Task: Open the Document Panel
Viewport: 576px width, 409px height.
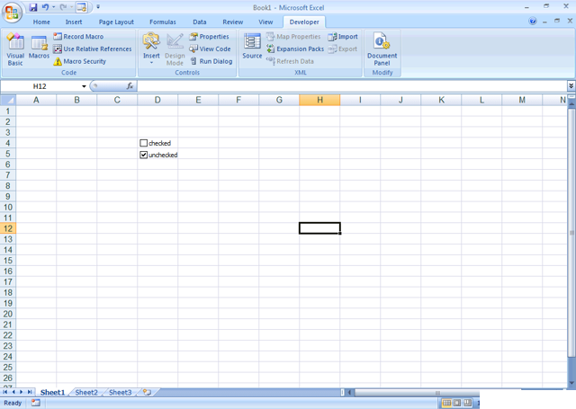Action: pos(382,49)
